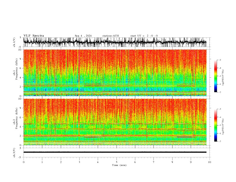This screenshot has width=236, height=182.
Task: Click the ch.1 PSD color bar
Action: [215, 76]
